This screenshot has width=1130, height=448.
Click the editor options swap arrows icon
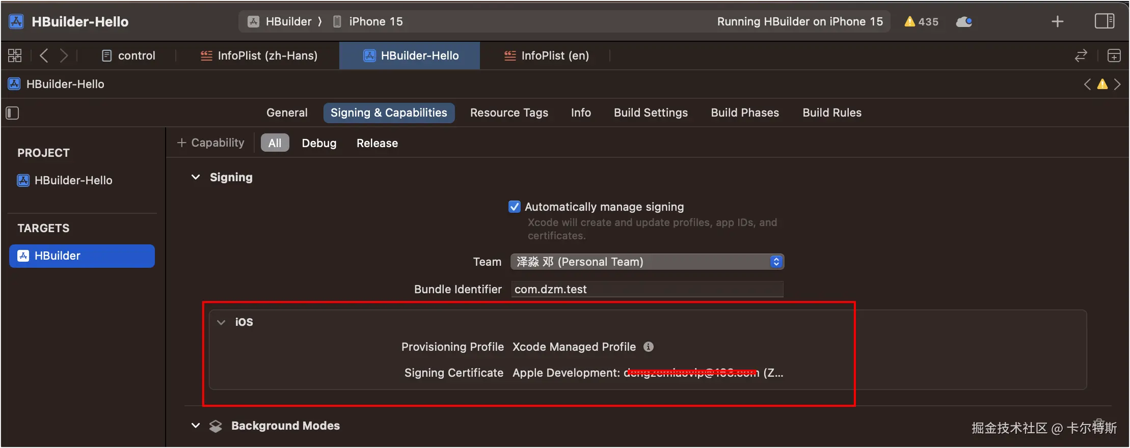[x=1081, y=55]
